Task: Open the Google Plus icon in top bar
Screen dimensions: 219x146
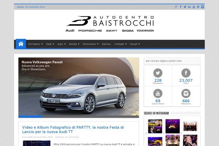Action: [x=176, y=7]
